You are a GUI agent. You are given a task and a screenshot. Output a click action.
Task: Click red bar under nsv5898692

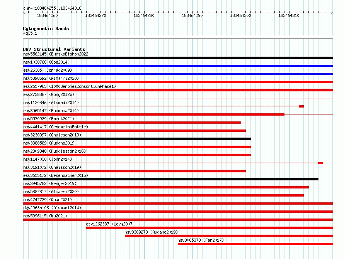pos(178,82)
